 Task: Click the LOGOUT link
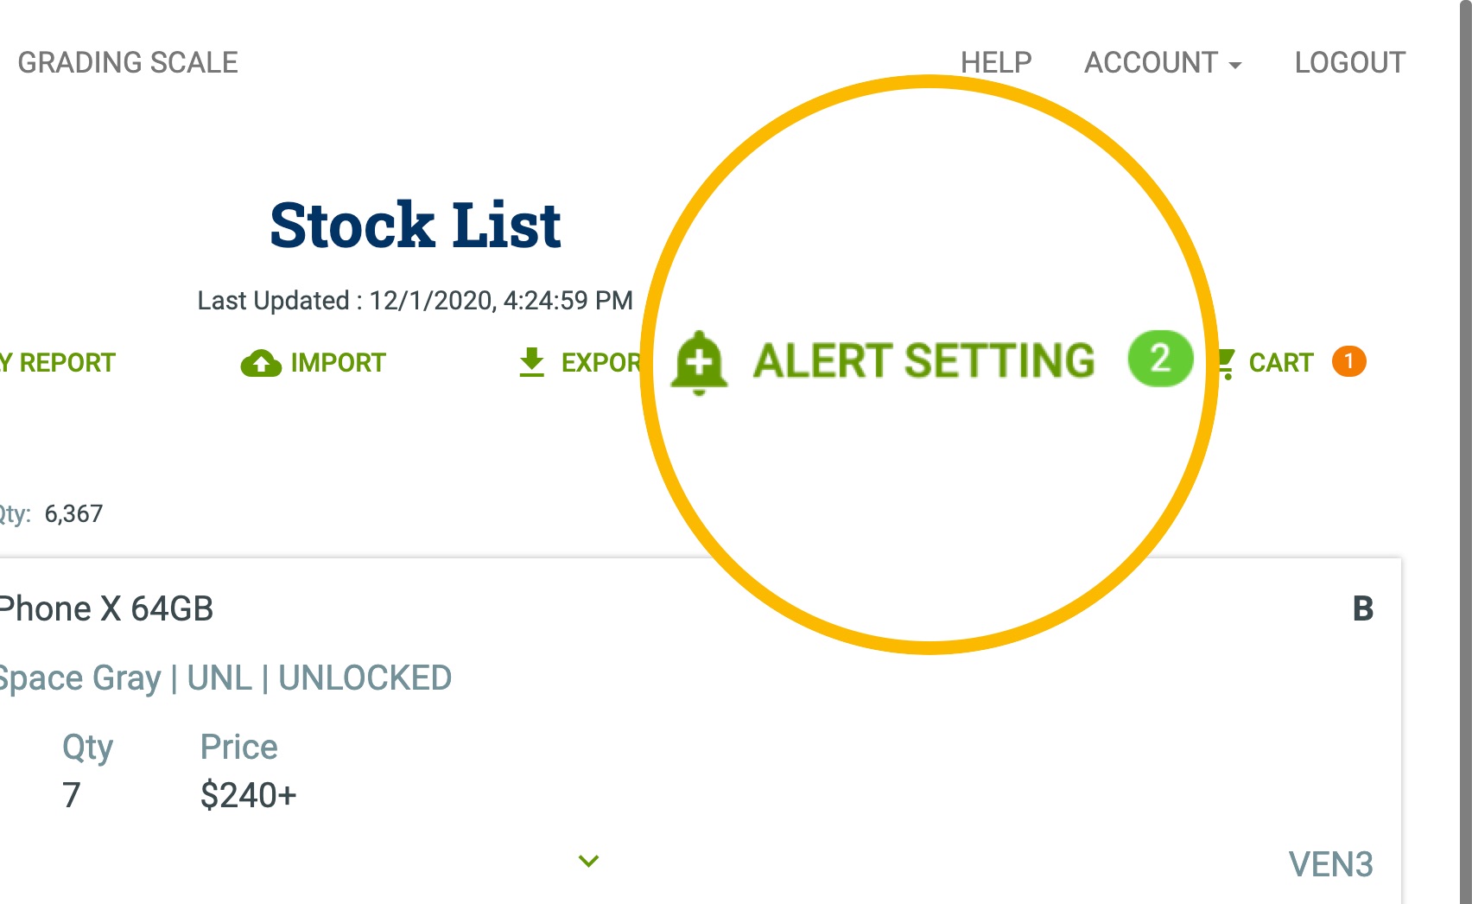pos(1350,62)
